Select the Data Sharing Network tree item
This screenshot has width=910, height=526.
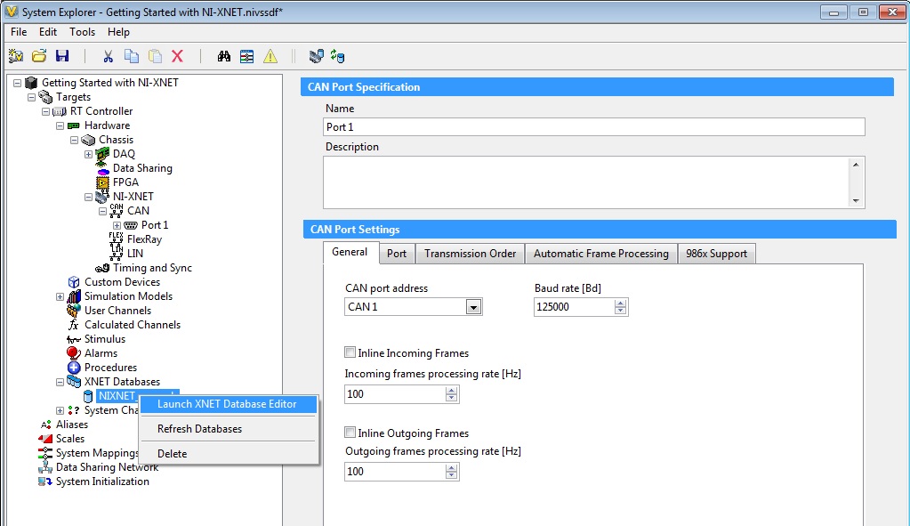(x=107, y=467)
